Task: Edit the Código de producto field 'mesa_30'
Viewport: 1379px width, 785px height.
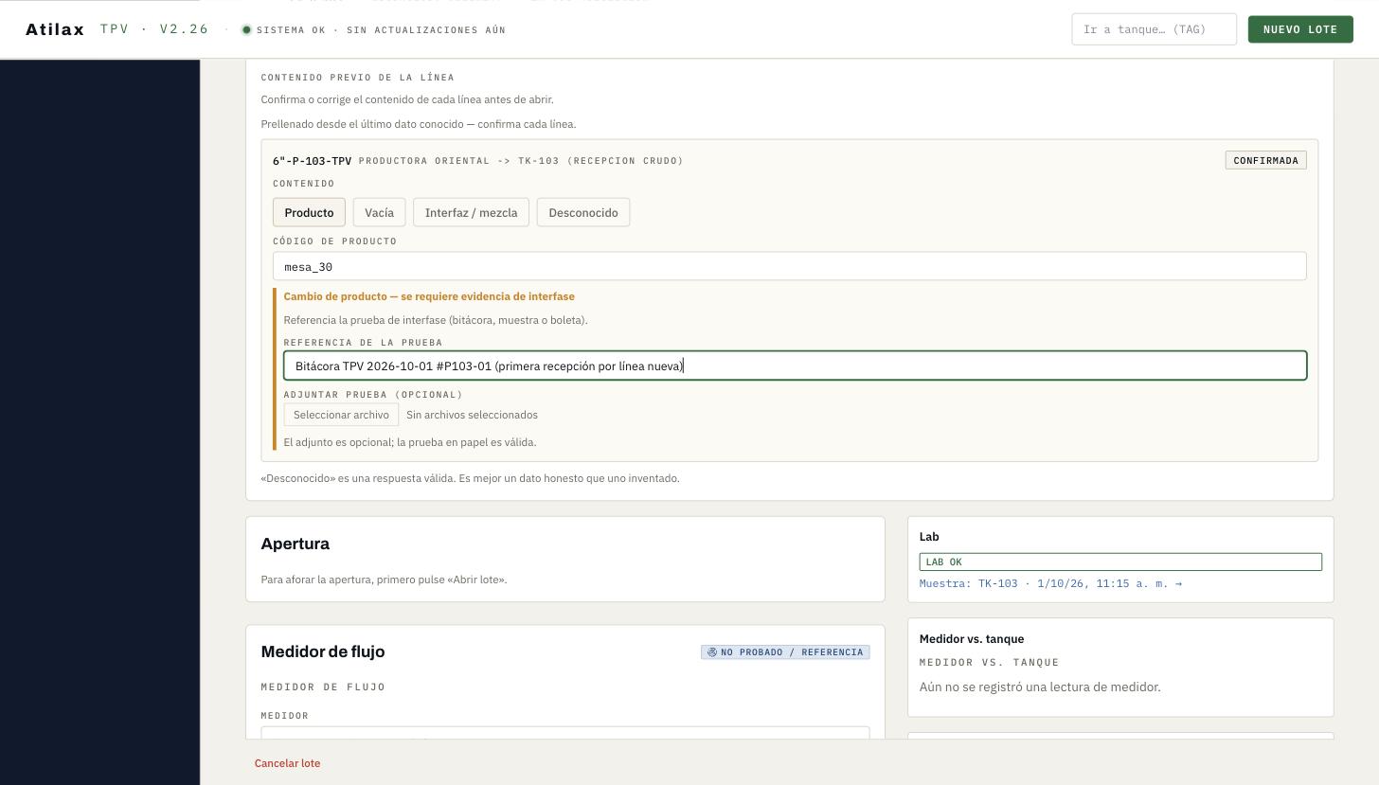Action: click(x=789, y=266)
